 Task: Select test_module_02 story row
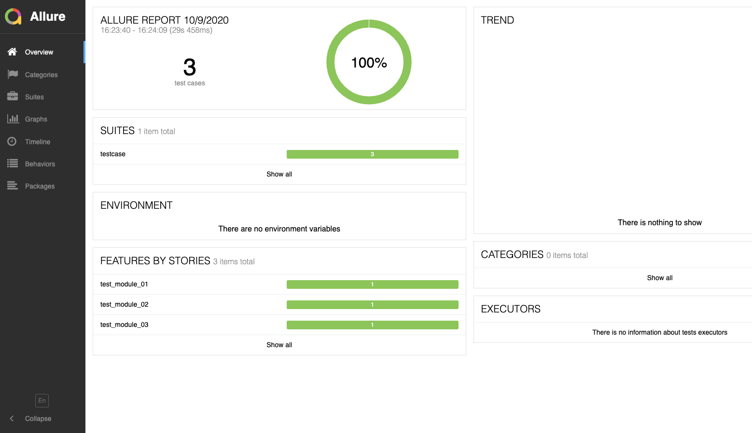279,305
